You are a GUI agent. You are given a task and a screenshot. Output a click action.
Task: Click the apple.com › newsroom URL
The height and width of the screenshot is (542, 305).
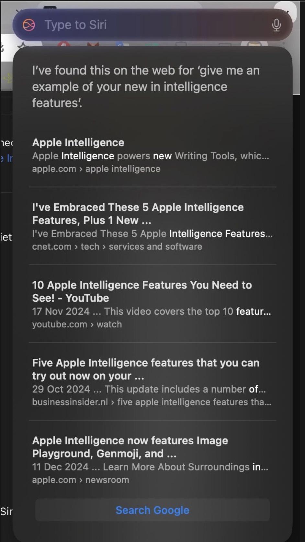pos(80,480)
